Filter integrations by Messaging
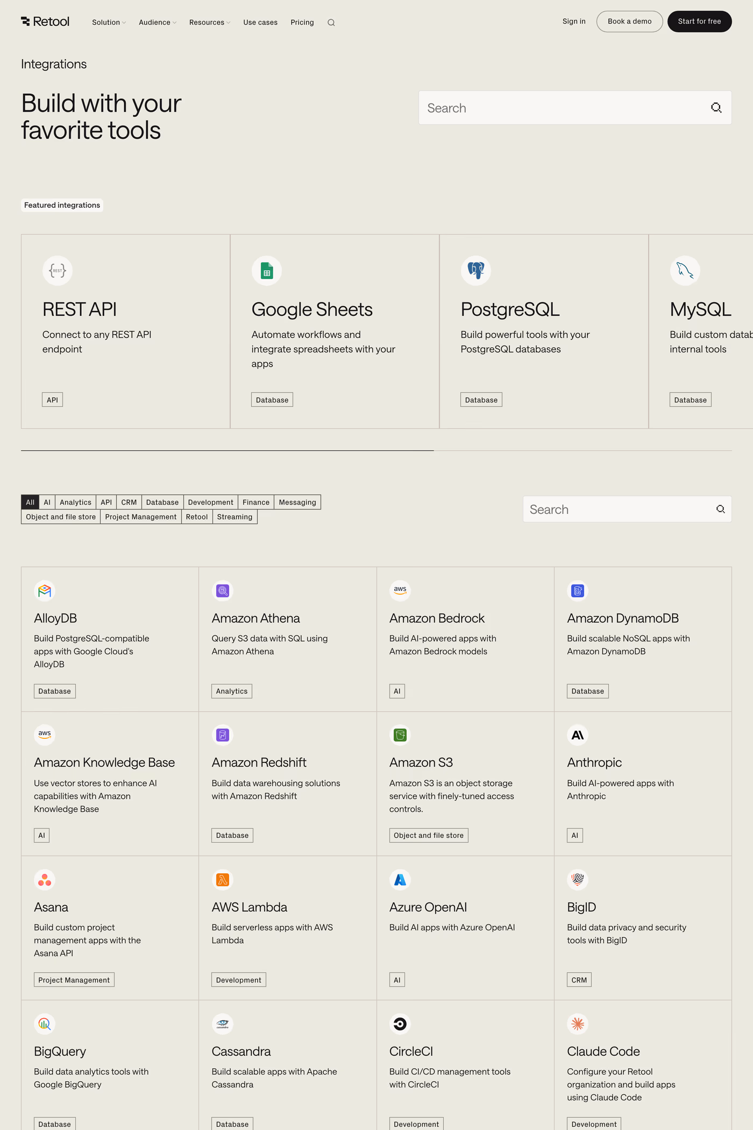Viewport: 753px width, 1130px height. click(x=297, y=502)
